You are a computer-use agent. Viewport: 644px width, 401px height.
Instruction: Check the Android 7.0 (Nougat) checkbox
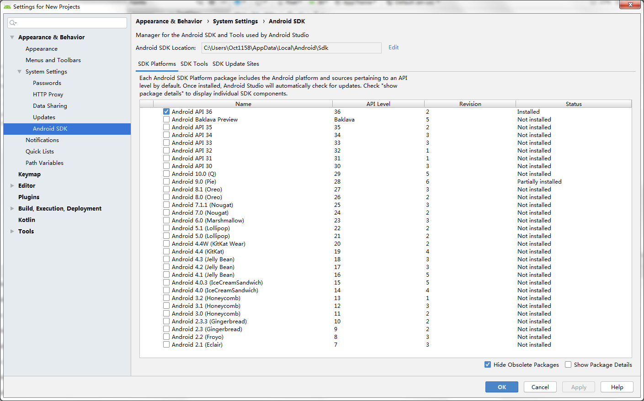(166, 212)
